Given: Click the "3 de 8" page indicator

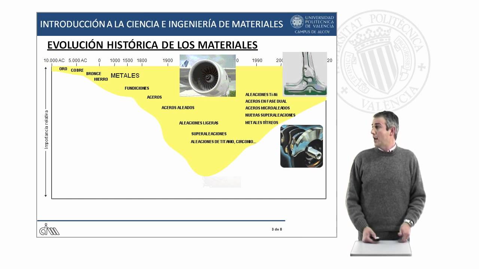Looking at the screenshot, I should point(277,229).
